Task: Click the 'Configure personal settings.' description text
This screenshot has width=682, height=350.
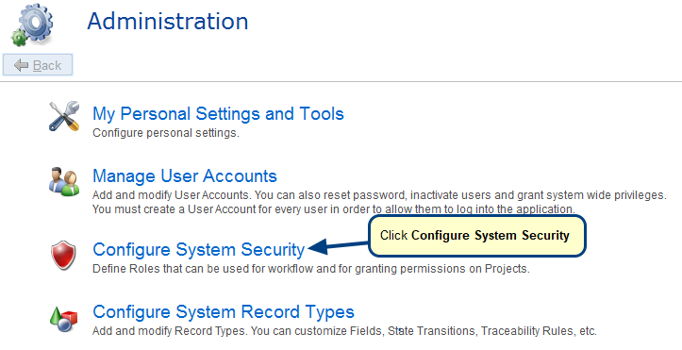Action: (x=166, y=133)
